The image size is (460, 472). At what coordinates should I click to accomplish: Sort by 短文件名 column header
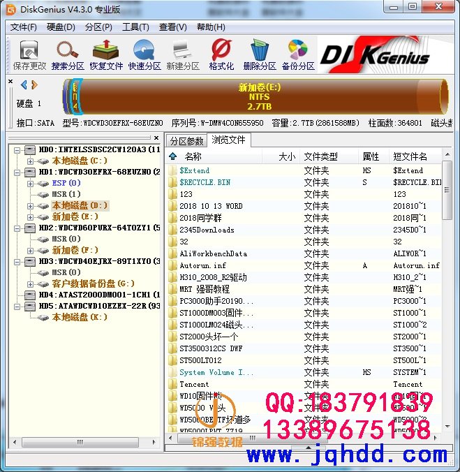point(415,156)
